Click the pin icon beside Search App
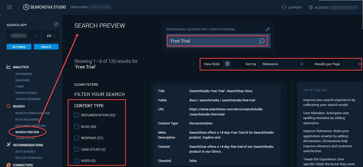363x167 pixels. pos(56,24)
